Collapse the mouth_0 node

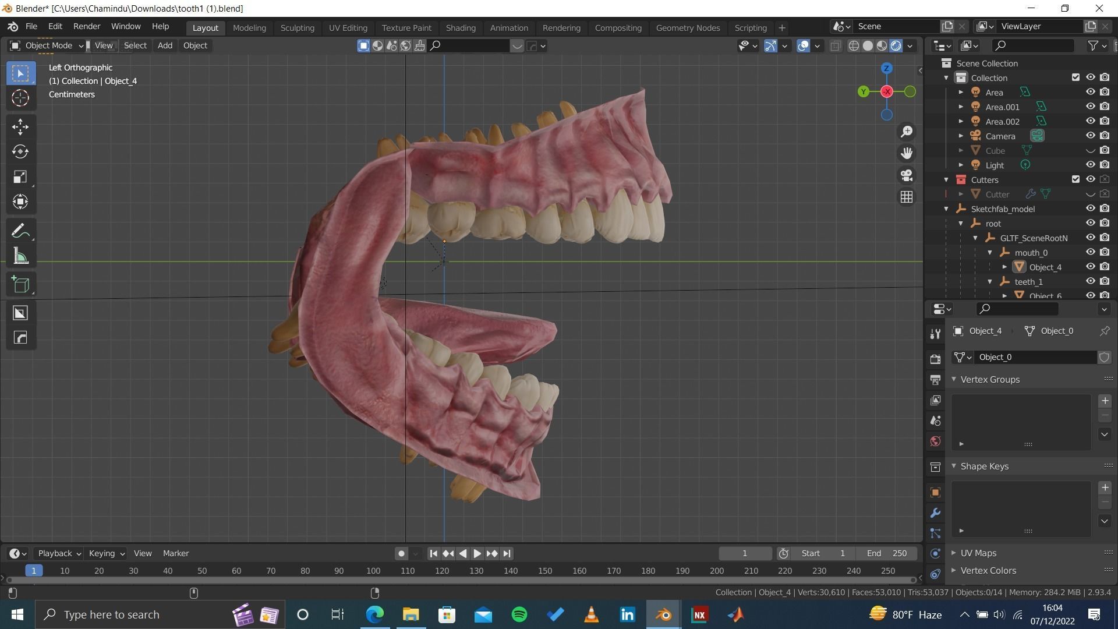pos(990,252)
